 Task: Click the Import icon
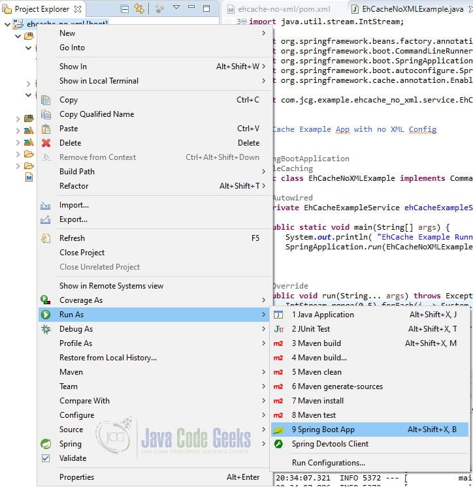coord(45,205)
